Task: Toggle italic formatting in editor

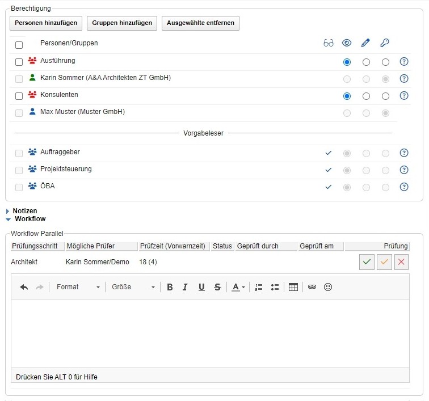Action: point(185,287)
